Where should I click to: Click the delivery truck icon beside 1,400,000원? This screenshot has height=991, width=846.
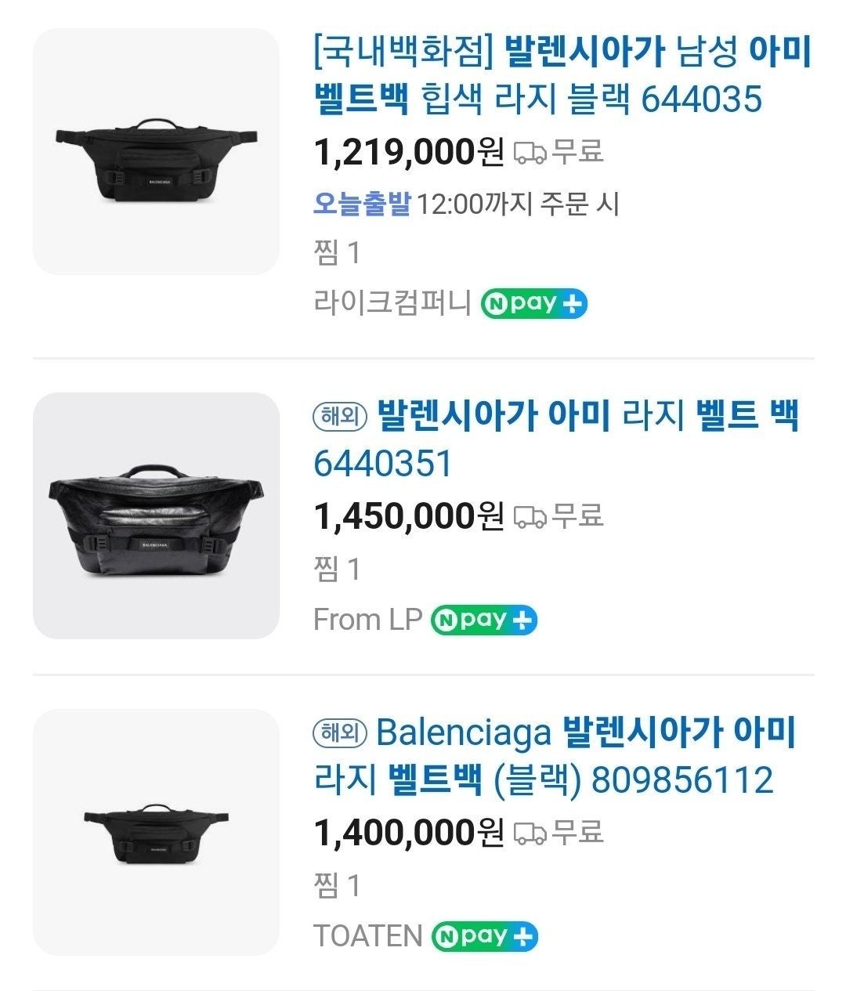530,833
